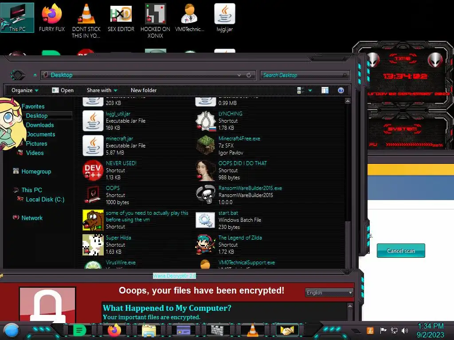Open the Java update tray icon
Screen dimensions: 454x340
point(370,330)
